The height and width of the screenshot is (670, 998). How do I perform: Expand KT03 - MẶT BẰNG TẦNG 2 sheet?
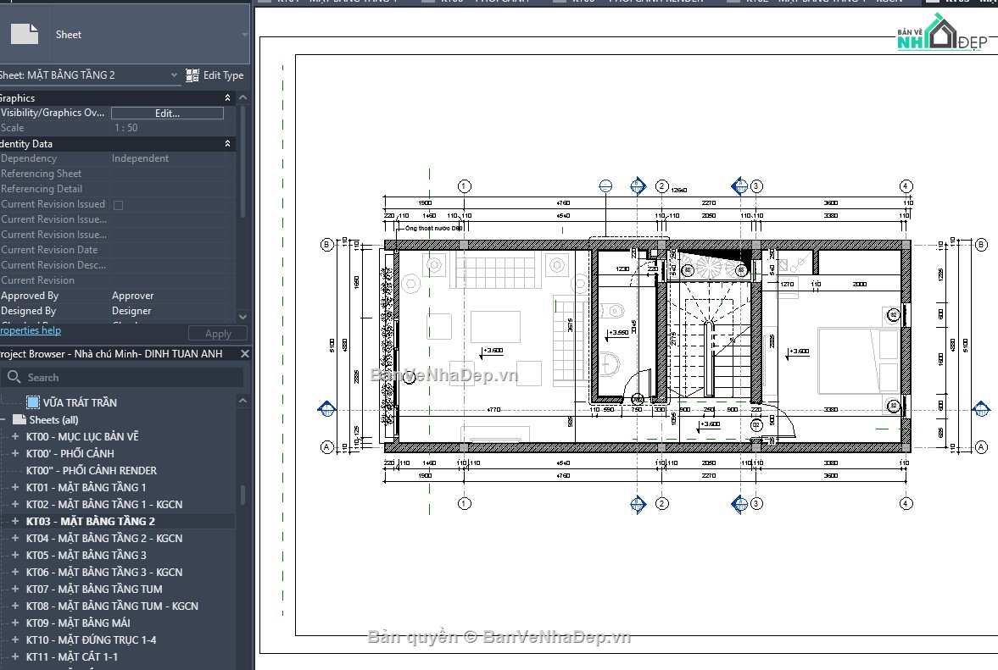pyautogui.click(x=15, y=521)
